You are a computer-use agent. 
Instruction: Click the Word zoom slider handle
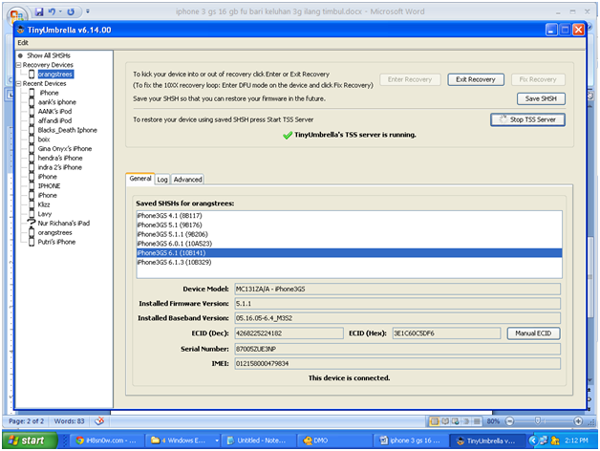pos(538,421)
